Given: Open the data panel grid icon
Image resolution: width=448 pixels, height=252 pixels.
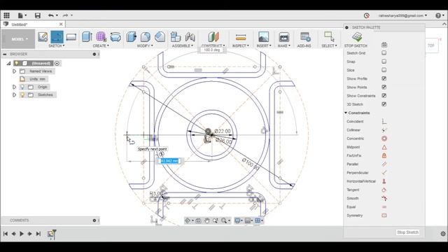Looking at the screenshot, I should 6,15.
